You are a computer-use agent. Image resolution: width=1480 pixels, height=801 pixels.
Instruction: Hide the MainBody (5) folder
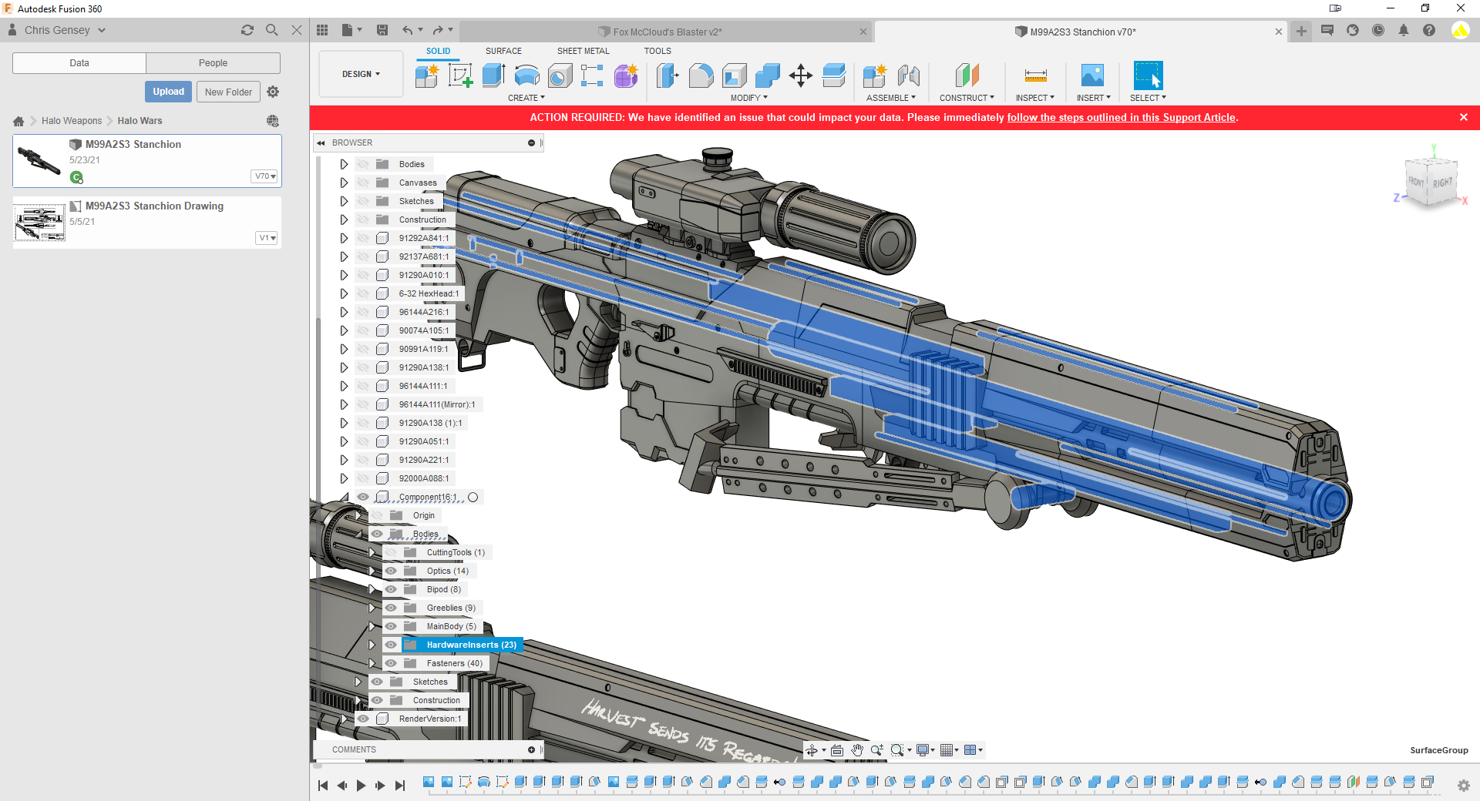(391, 626)
